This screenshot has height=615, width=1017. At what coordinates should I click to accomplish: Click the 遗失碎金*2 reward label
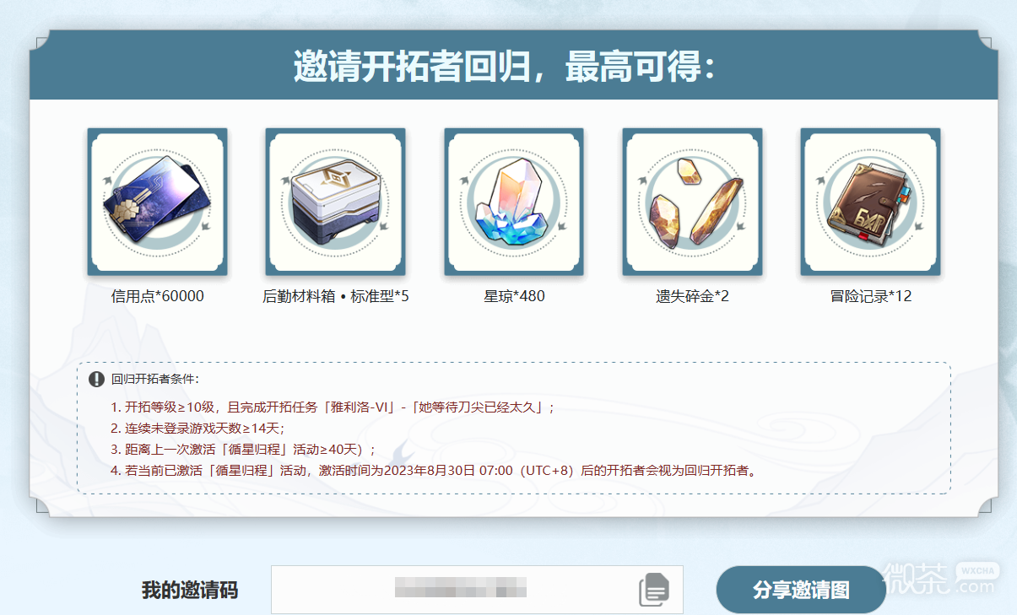coord(692,296)
